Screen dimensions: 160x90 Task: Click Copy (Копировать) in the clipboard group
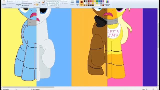point(11,3)
